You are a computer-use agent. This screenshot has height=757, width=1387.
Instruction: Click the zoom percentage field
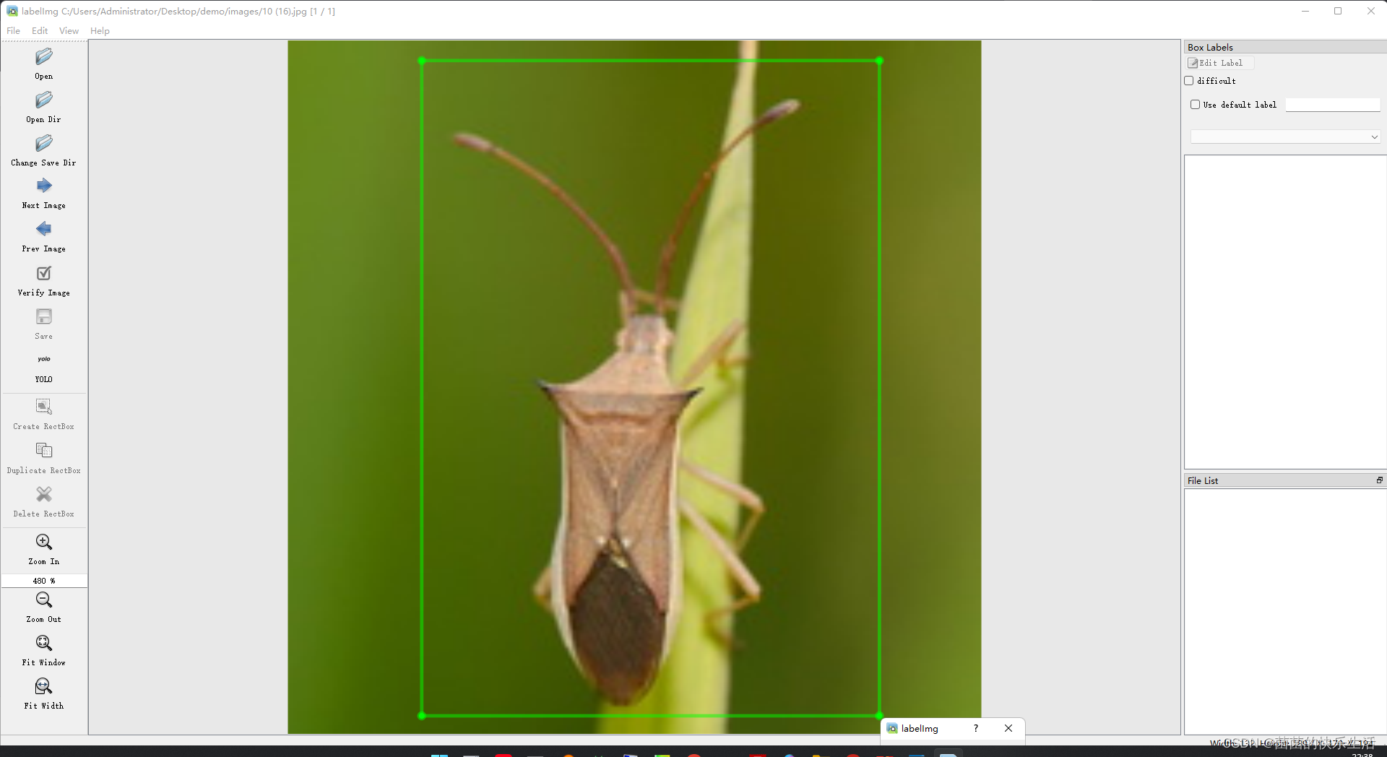[44, 581]
